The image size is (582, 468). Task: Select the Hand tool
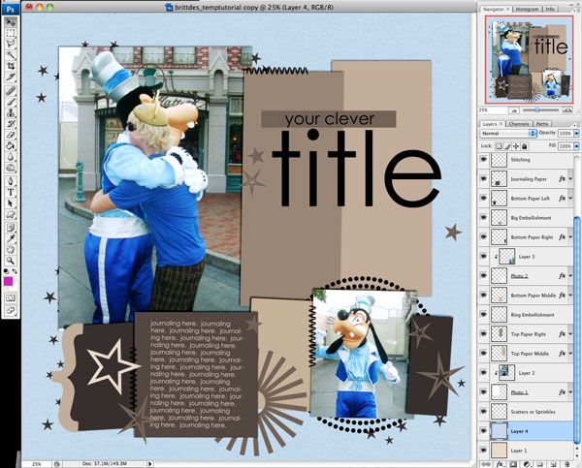tap(11, 250)
